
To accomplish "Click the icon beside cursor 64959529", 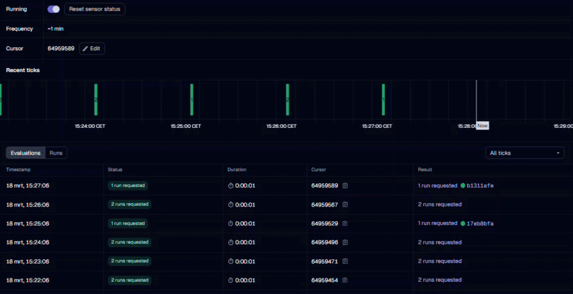I will coord(345,224).
